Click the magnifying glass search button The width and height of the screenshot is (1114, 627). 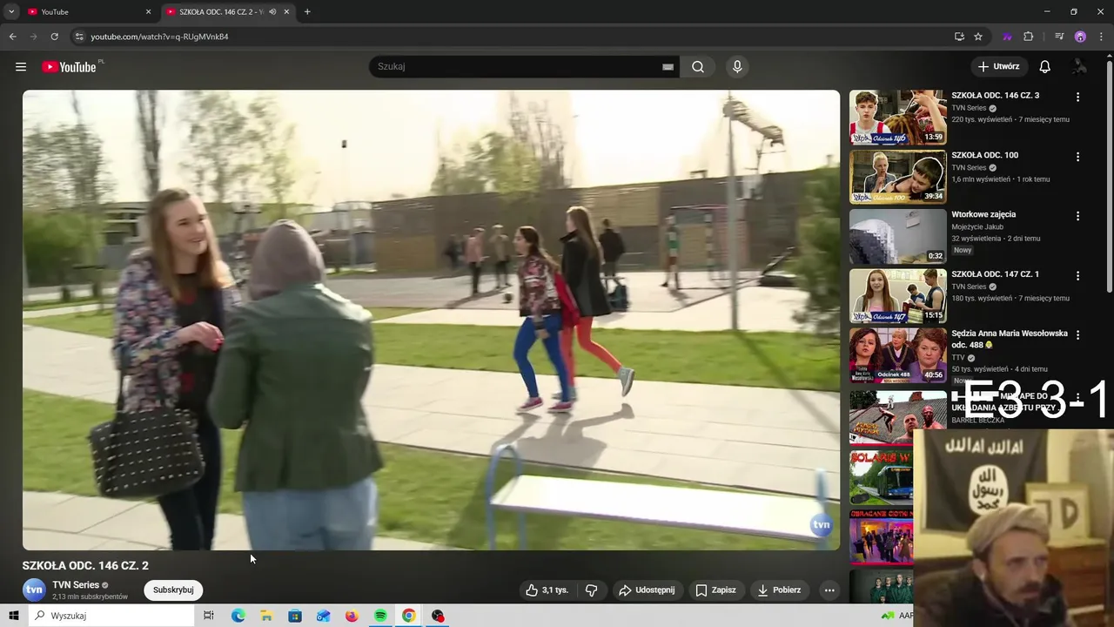(698, 67)
